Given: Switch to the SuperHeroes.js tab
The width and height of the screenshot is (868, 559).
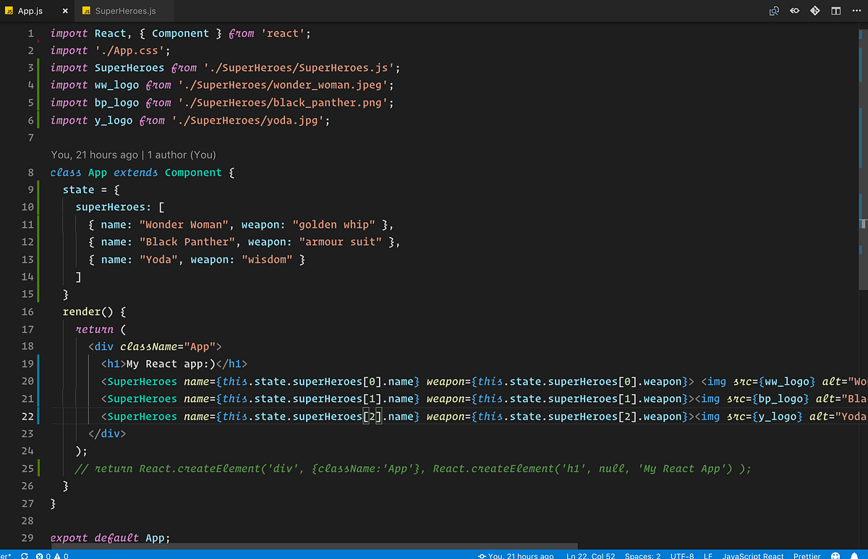Looking at the screenshot, I should (124, 11).
